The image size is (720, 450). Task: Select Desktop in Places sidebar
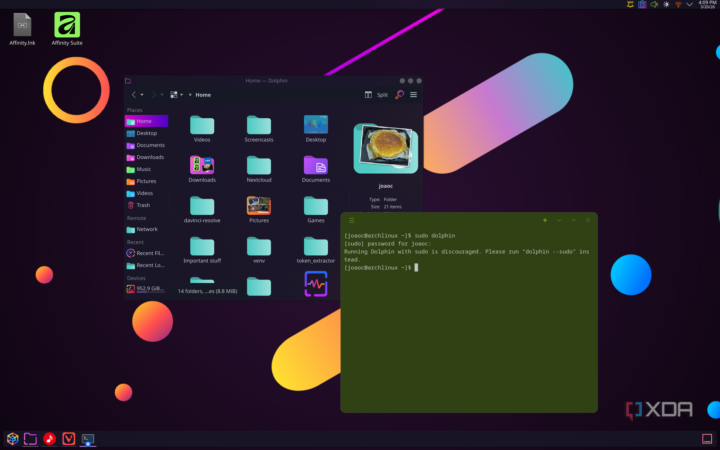point(147,133)
